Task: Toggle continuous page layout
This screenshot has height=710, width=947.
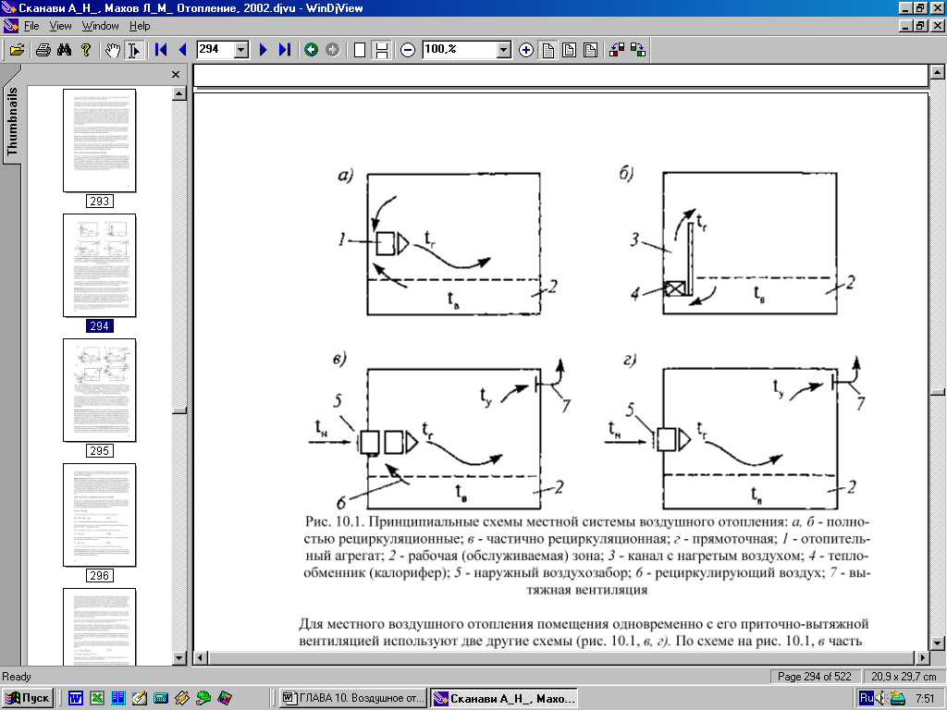Action: (381, 50)
